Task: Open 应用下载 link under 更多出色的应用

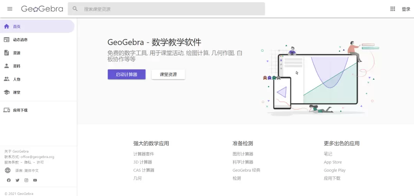Action: [332, 178]
